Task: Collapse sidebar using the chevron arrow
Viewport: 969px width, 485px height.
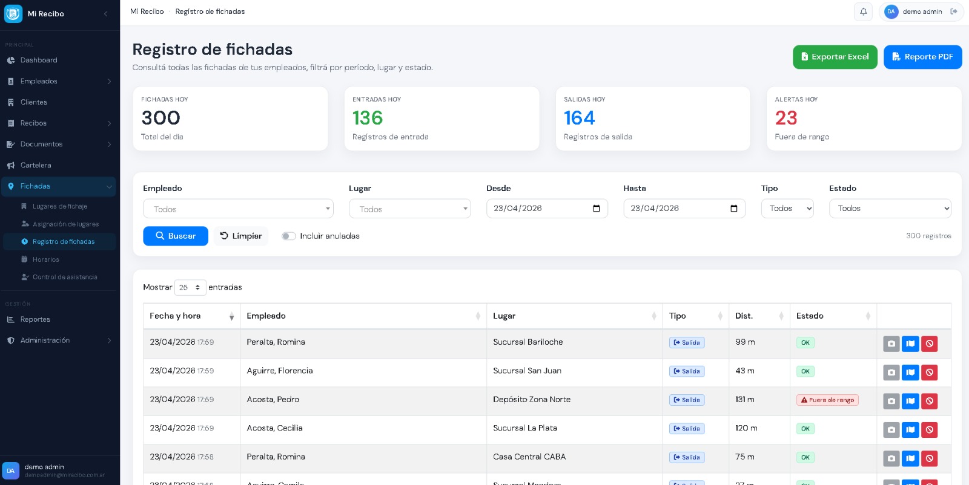Action: click(105, 13)
